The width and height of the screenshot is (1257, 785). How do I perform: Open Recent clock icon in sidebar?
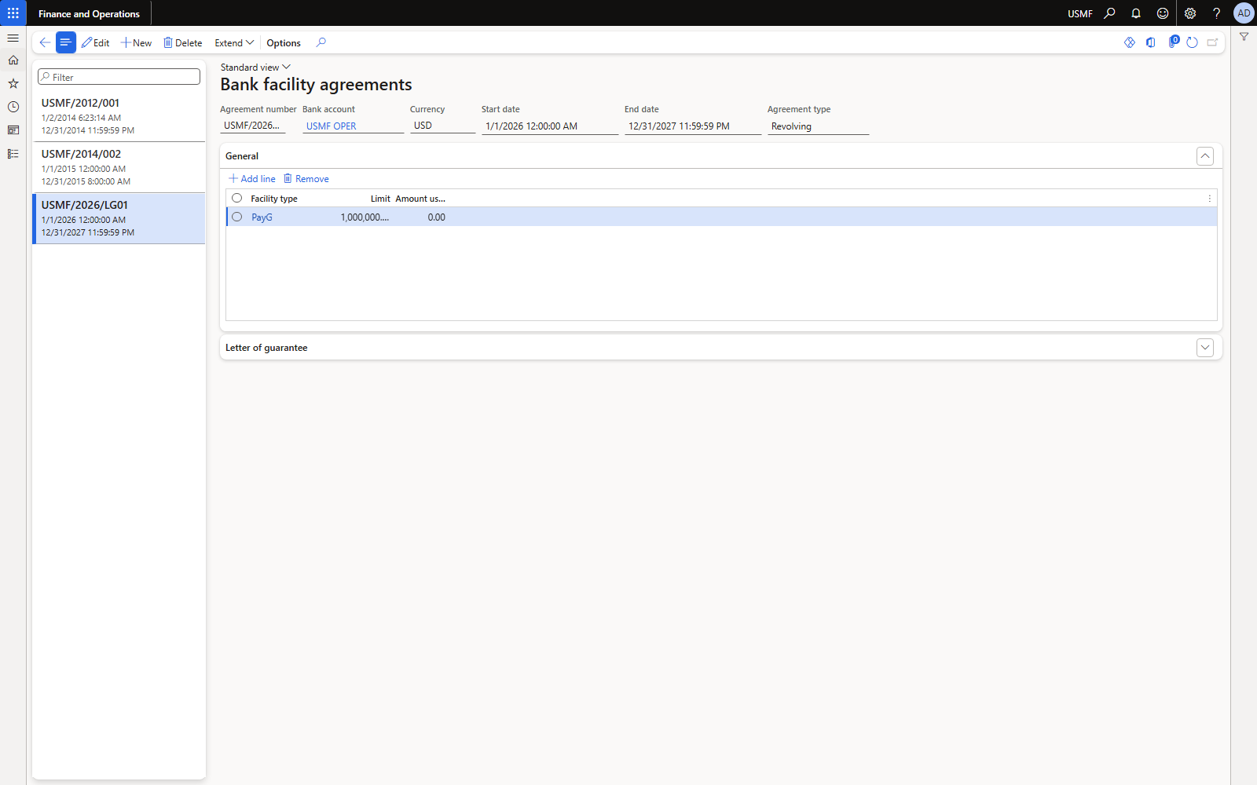coord(13,107)
